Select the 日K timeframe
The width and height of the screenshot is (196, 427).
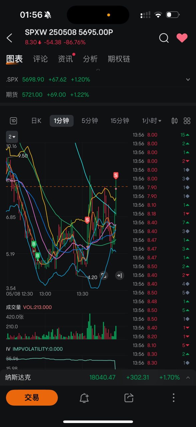click(36, 121)
